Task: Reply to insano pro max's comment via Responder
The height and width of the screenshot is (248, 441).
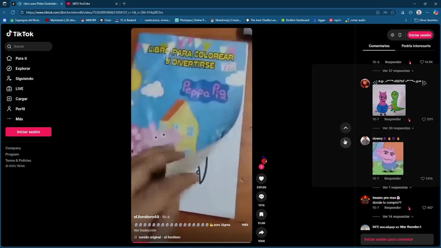Action: [392, 208]
